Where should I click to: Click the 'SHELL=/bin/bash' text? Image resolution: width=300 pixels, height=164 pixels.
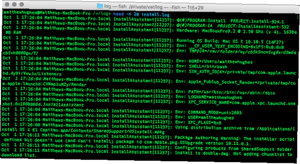pos(208,67)
